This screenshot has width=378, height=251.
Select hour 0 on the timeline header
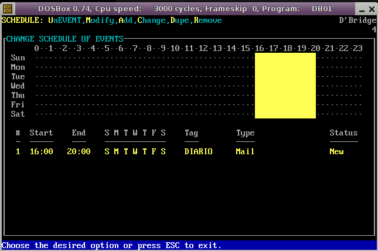pyautogui.click(x=36, y=48)
